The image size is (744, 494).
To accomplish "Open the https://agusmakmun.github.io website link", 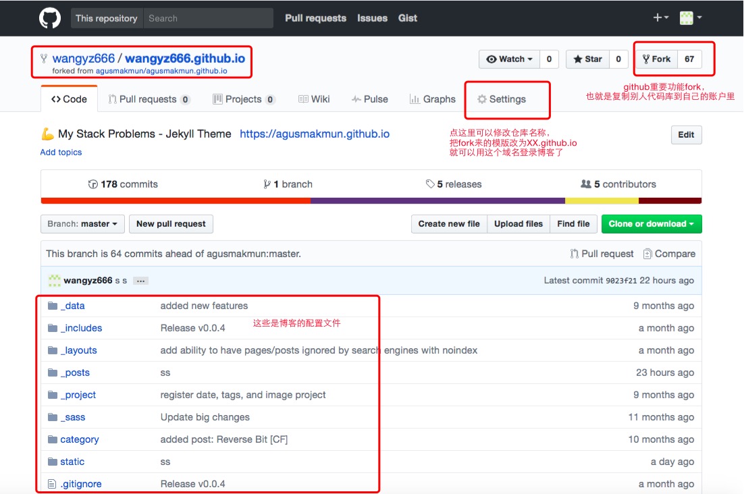I will point(315,134).
